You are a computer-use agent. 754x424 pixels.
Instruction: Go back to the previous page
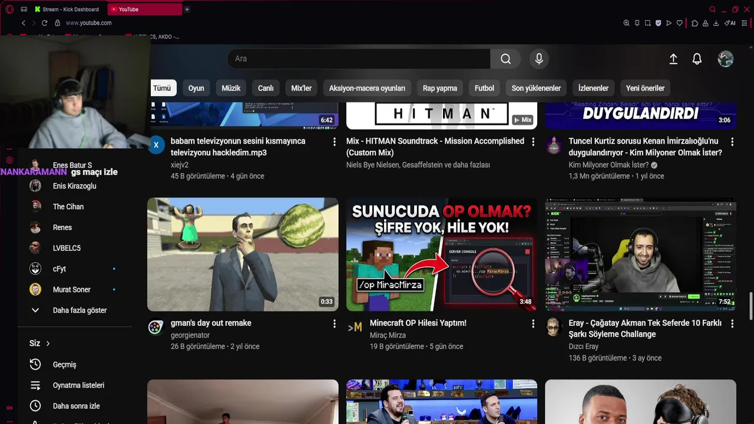coord(24,23)
